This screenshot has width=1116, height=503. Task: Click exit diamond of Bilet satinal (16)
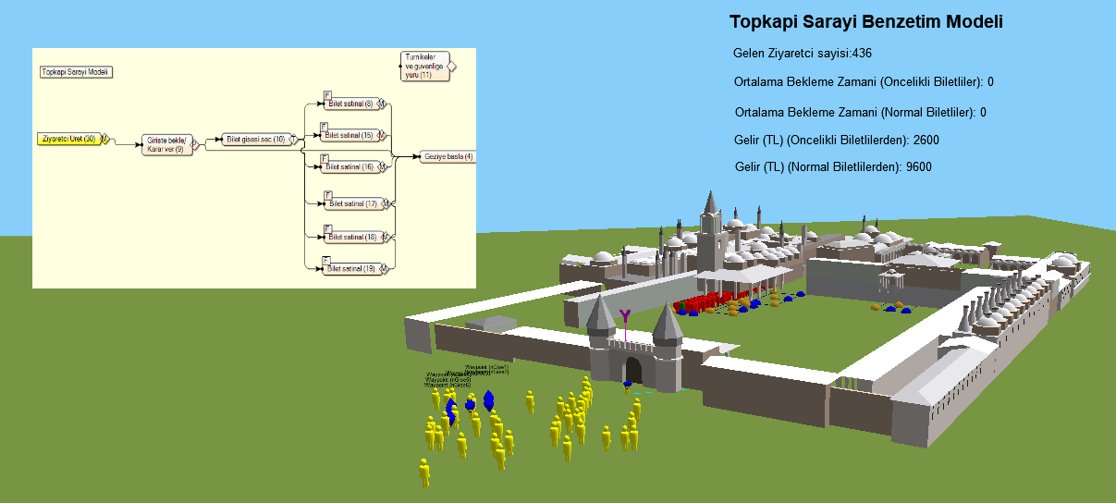382,166
